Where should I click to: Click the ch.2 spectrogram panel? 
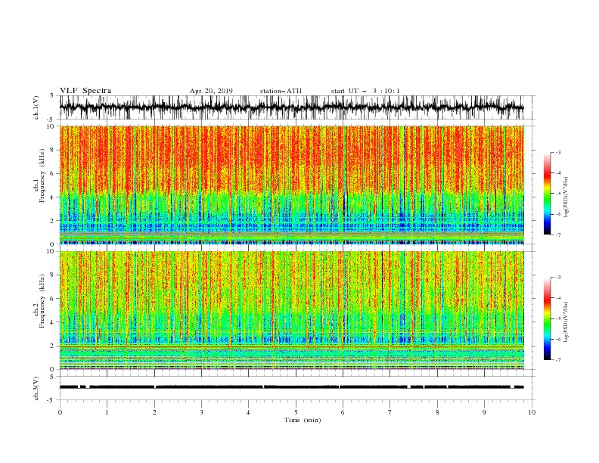[292, 310]
